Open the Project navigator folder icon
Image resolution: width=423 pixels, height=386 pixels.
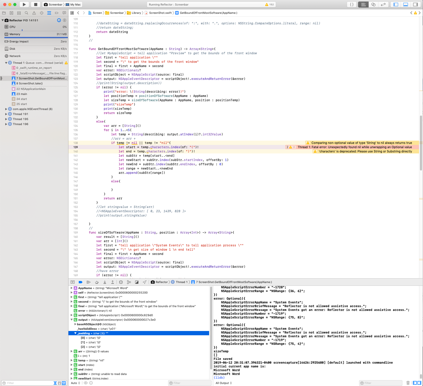tap(4, 13)
